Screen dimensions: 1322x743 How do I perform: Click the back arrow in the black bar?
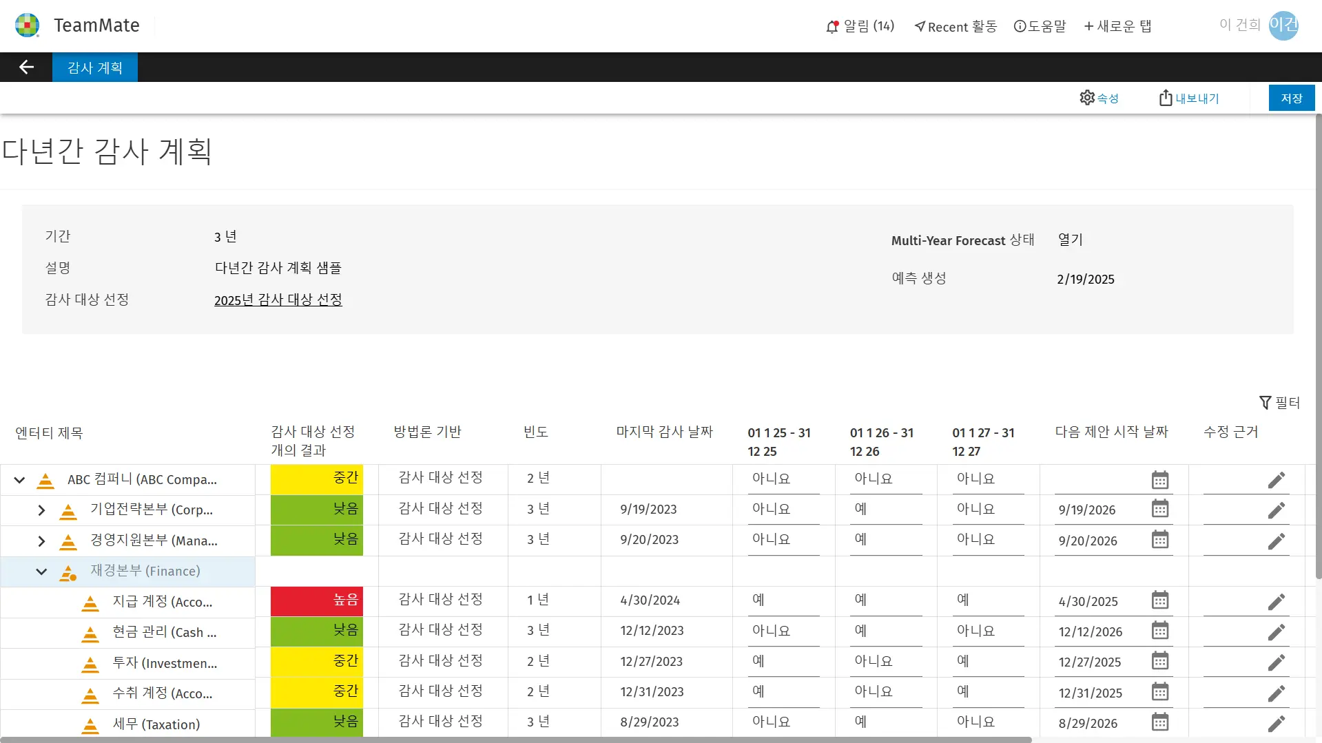26,67
